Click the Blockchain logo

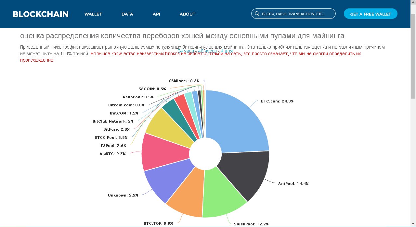pos(41,14)
